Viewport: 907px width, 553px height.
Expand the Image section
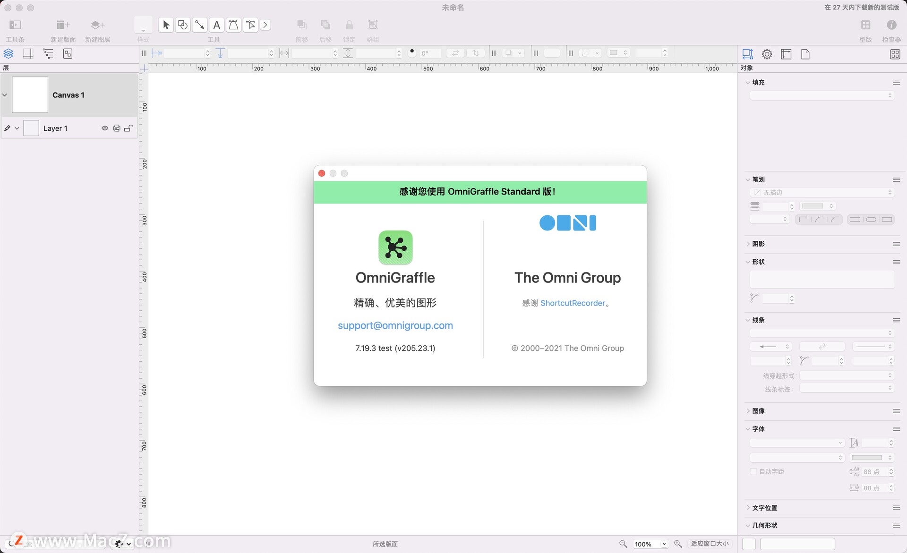click(747, 411)
